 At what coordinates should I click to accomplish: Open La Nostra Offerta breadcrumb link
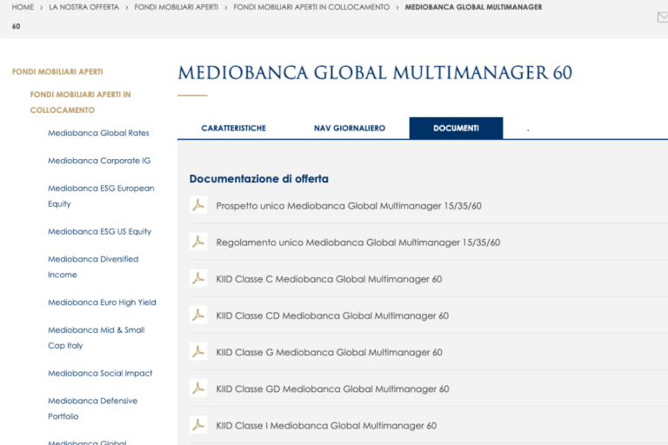click(x=83, y=7)
